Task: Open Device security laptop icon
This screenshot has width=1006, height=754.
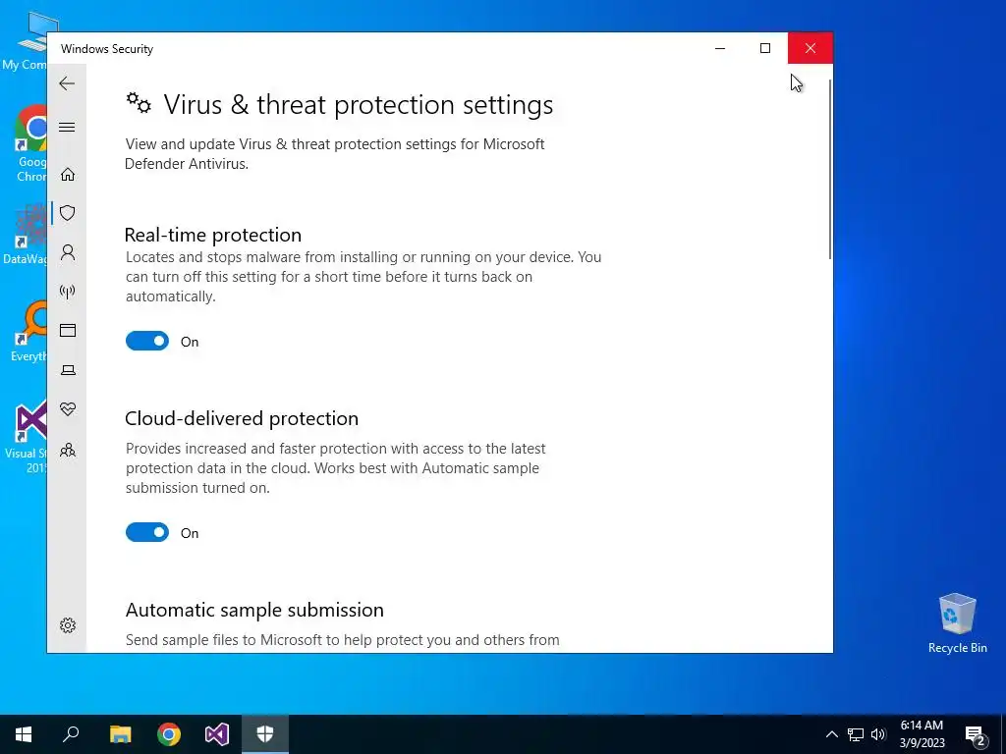Action: point(68,370)
